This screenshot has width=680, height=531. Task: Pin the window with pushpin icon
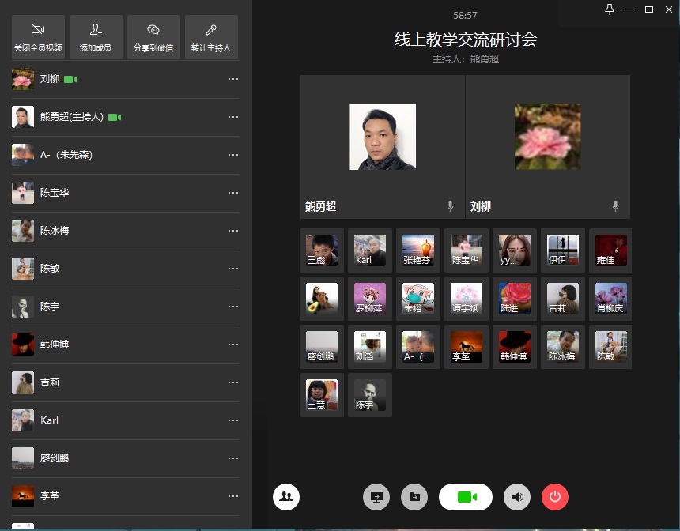pos(609,9)
